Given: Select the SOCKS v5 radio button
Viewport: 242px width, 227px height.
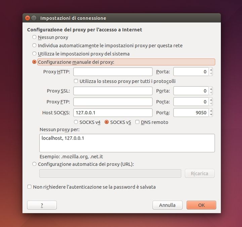Looking at the screenshot, I should click(107, 122).
